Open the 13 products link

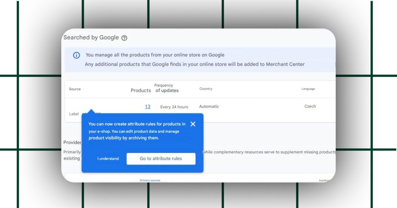[x=147, y=107]
